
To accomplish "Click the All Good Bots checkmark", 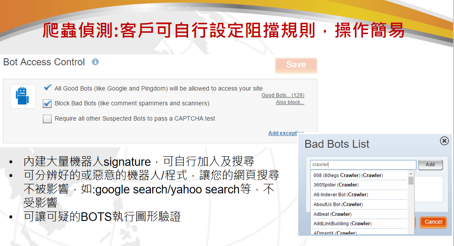I will point(48,88).
